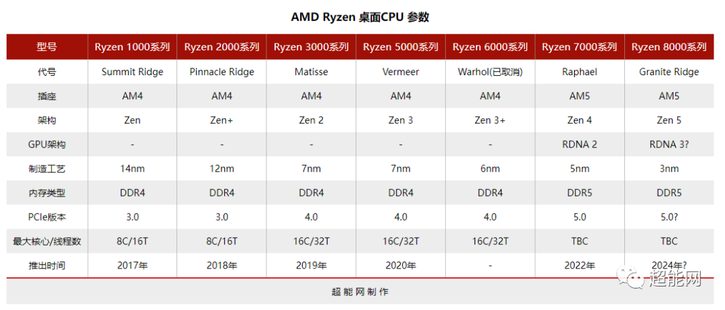Select the Ryzen 5000系列 column header
This screenshot has height=310, width=725.
click(401, 47)
